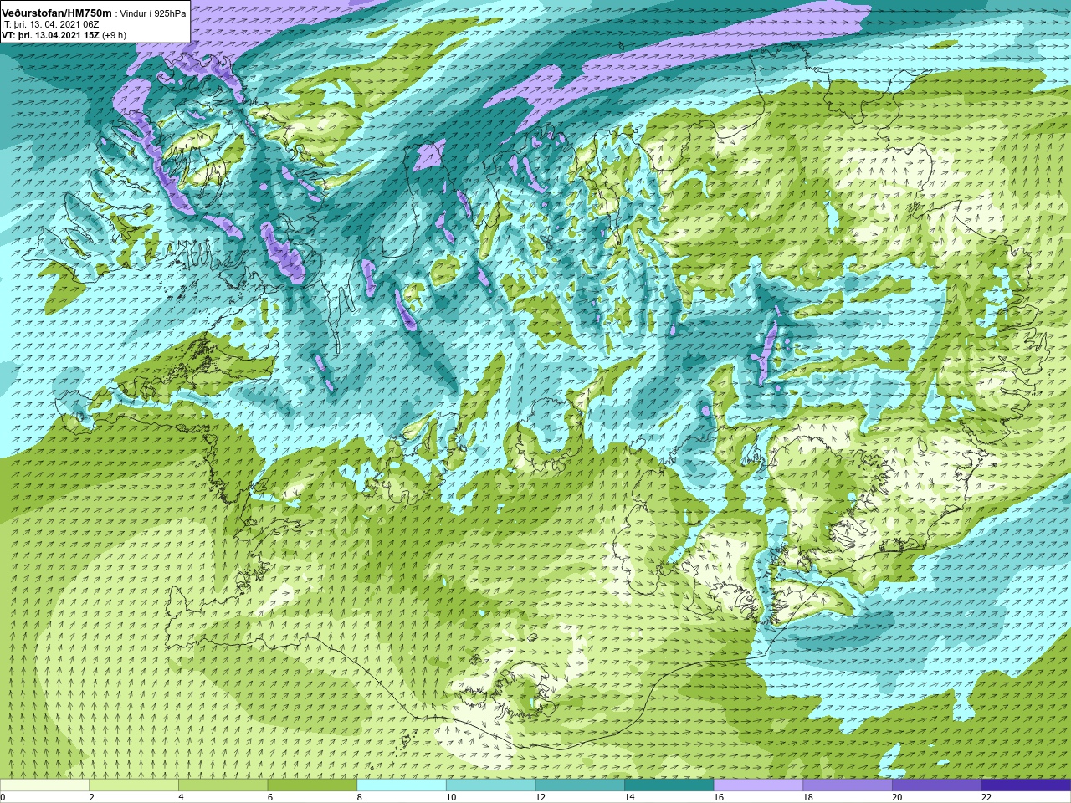This screenshot has height=803, width=1071.
Task: Click the legend scale label '16'
Action: tap(718, 797)
